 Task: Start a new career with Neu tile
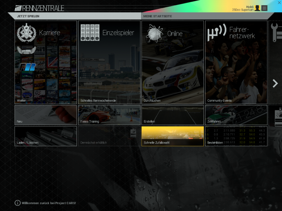46,115
